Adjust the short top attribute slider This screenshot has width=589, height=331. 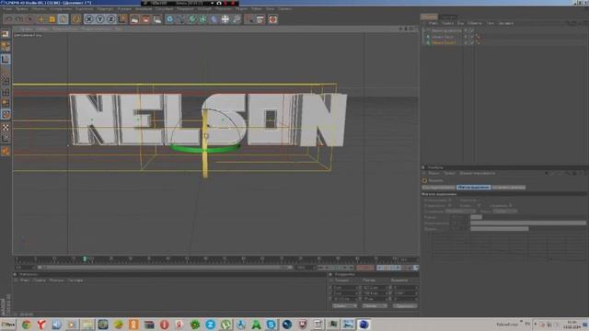[x=476, y=217]
